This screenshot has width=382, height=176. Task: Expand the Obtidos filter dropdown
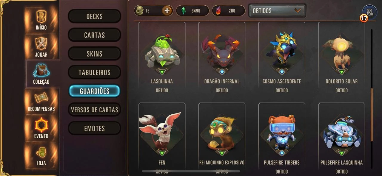pyautogui.click(x=277, y=11)
